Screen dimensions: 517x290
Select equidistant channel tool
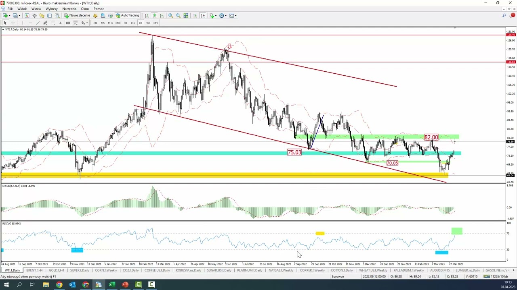[x=45, y=23]
